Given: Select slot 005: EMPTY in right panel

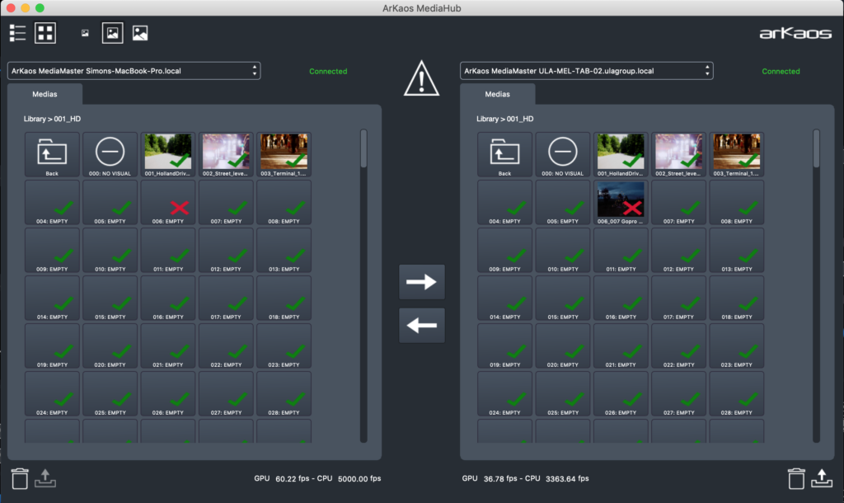Looking at the screenshot, I should pos(562,203).
